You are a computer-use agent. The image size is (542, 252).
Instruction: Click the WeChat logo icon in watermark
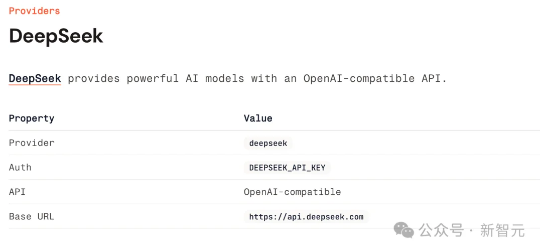pyautogui.click(x=403, y=230)
